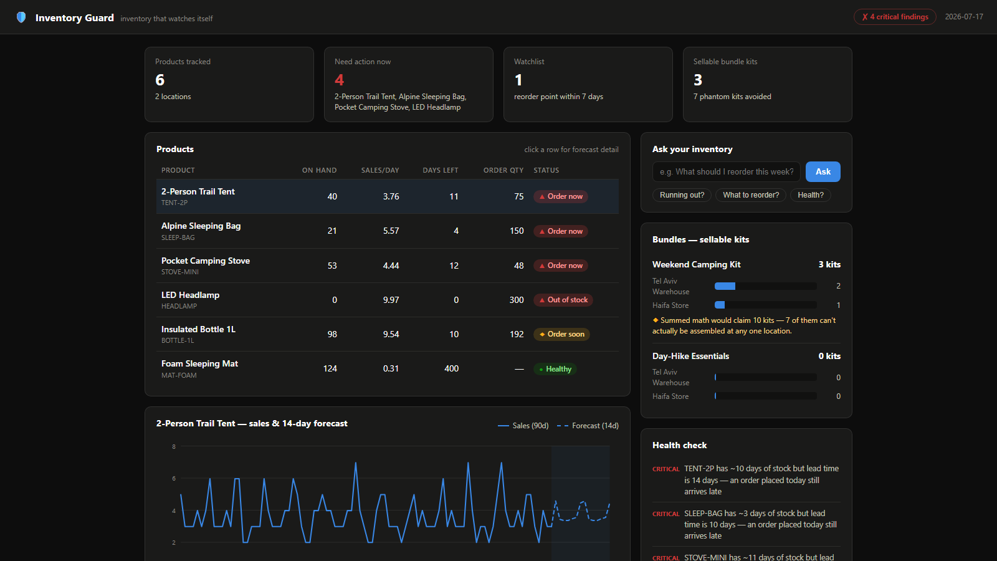Open the LED Headlamp product row
The height and width of the screenshot is (561, 997).
coord(388,300)
